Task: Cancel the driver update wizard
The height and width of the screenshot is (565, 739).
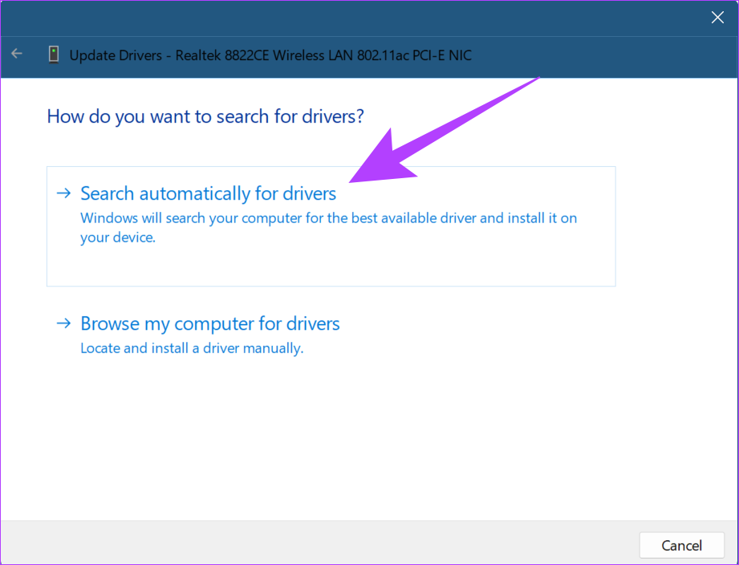Action: tap(681, 545)
